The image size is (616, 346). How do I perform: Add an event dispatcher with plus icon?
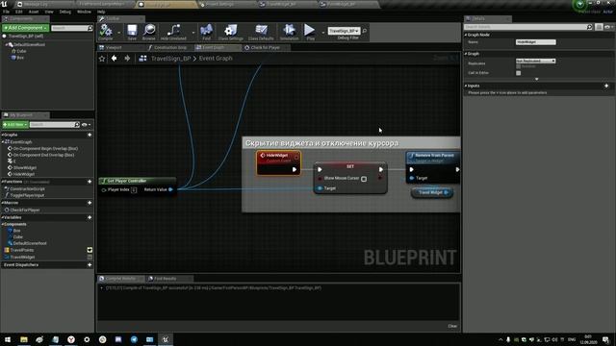click(x=90, y=265)
